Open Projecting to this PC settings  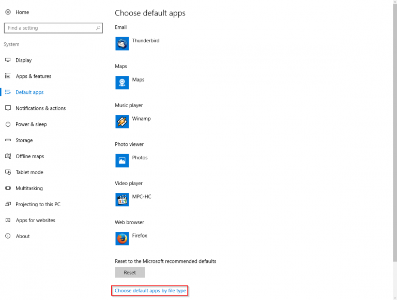point(38,204)
